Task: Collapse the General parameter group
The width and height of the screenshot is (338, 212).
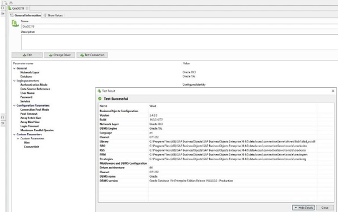Action: pyautogui.click(x=14, y=69)
